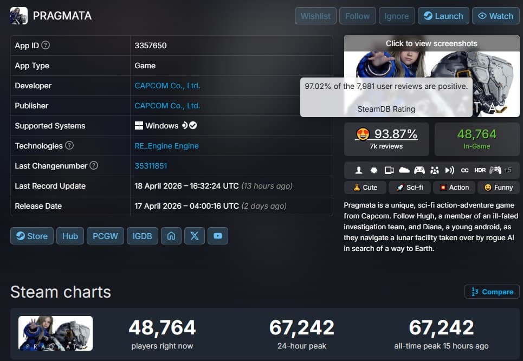Image resolution: width=523 pixels, height=361 pixels.
Task: Launch the game via Launch button
Action: [443, 16]
